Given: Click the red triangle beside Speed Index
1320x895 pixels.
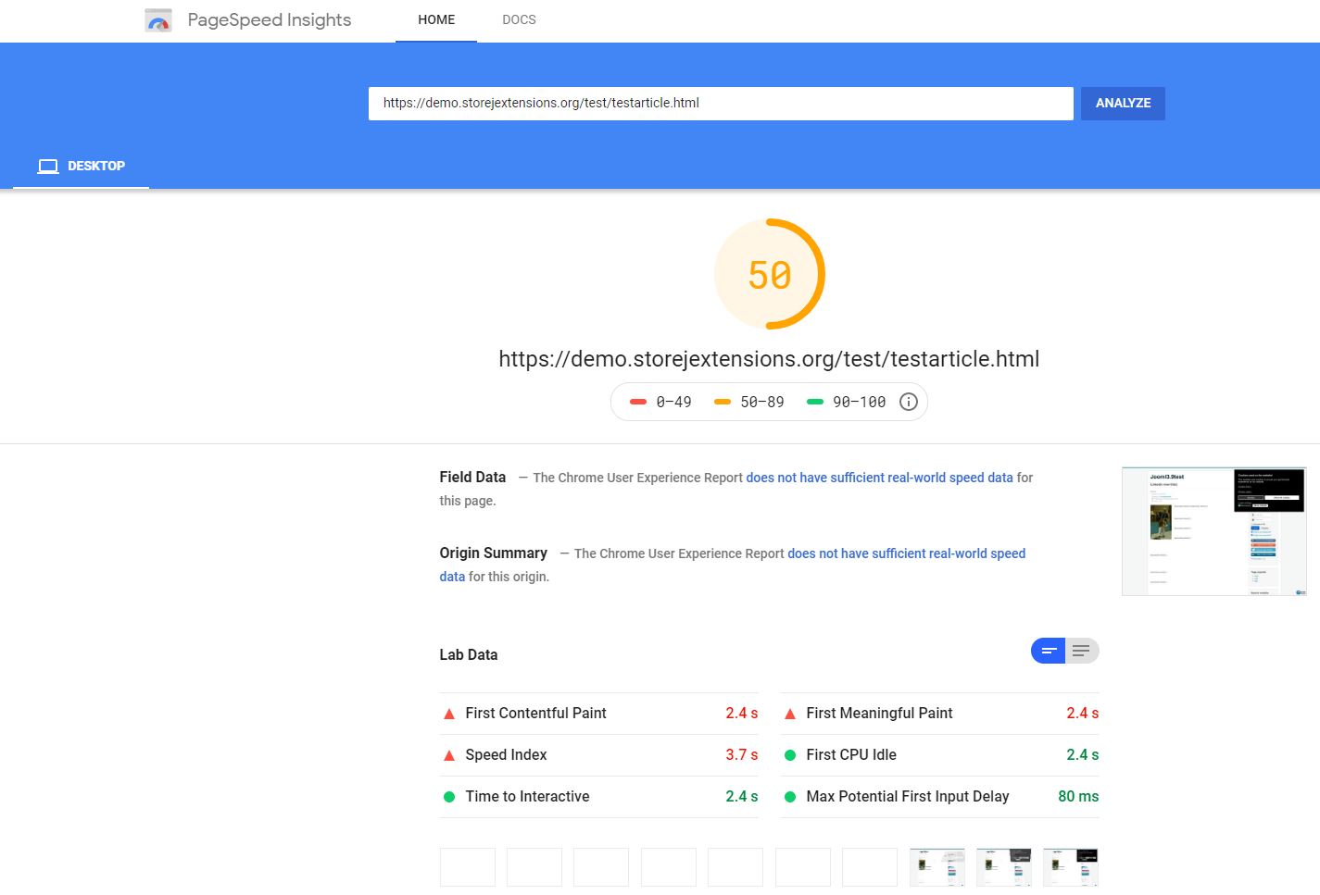Looking at the screenshot, I should (x=449, y=755).
